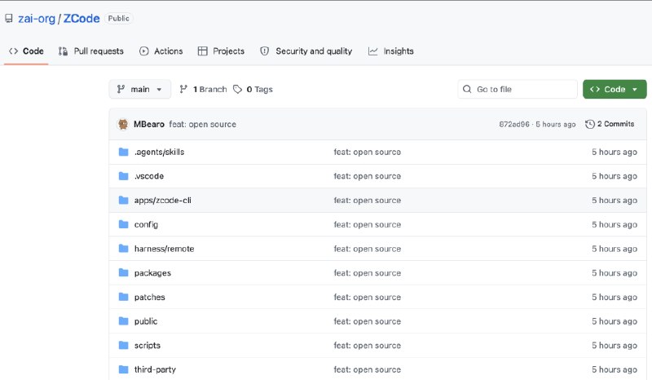The height and width of the screenshot is (380, 652).
Task: Go to the Projects tab
Action: click(221, 51)
